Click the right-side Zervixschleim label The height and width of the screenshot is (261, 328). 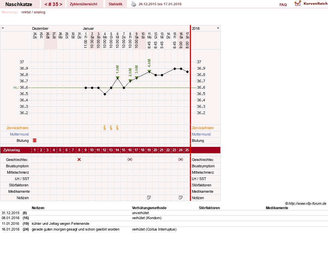click(x=203, y=128)
